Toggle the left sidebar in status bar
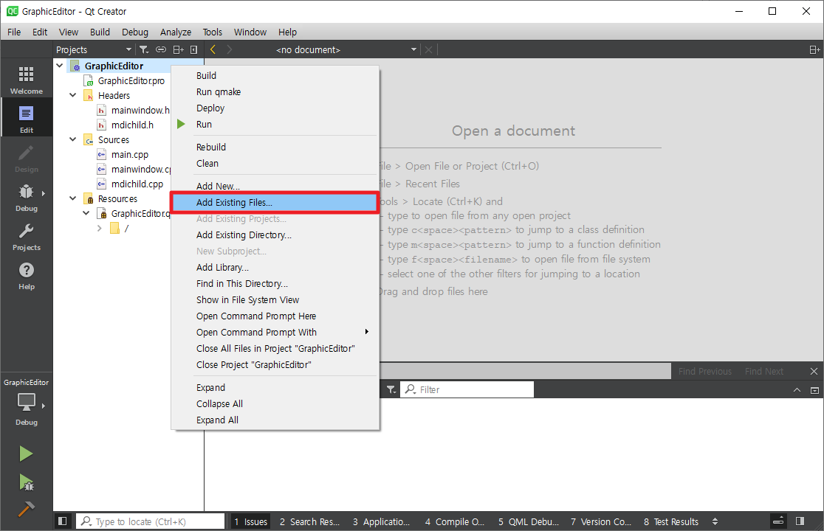This screenshot has width=824, height=531. tap(63, 521)
